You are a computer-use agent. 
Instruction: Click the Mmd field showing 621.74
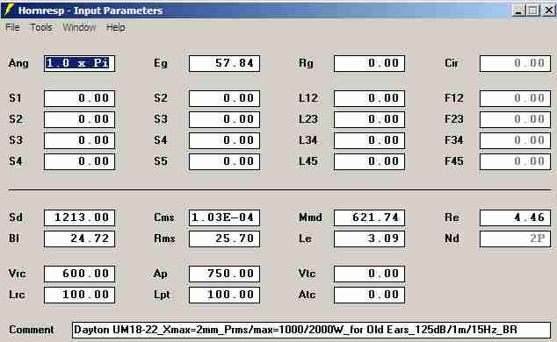coord(369,217)
